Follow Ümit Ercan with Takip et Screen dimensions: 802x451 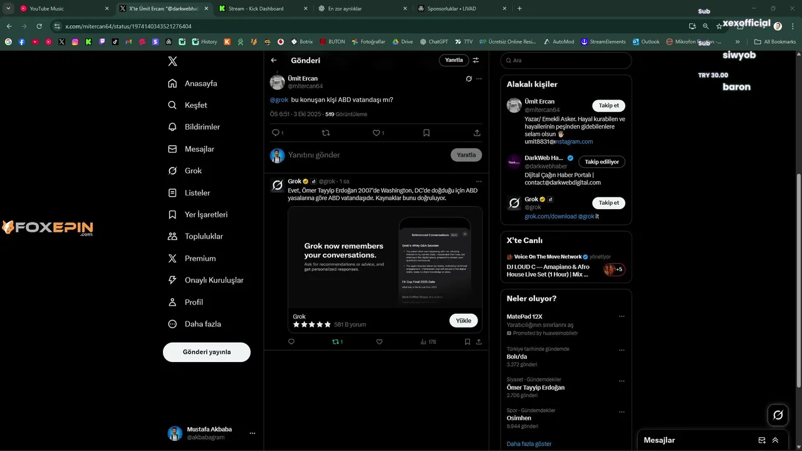point(608,105)
